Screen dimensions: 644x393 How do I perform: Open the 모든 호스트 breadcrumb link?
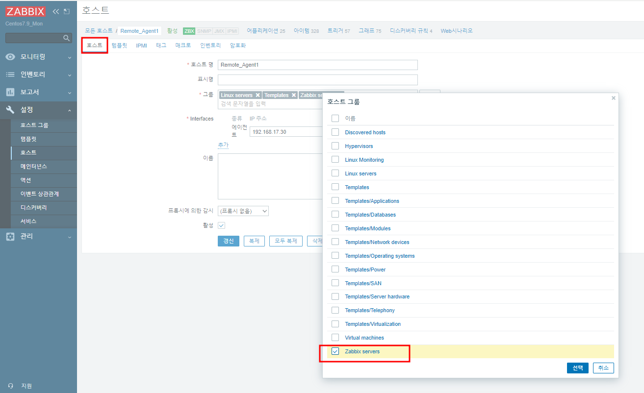tap(99, 31)
